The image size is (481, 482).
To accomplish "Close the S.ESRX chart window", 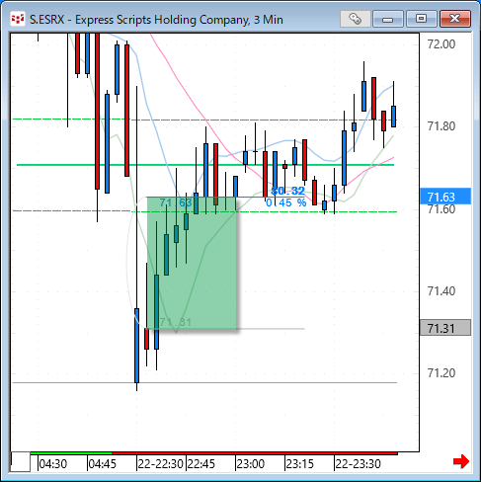I will point(455,19).
